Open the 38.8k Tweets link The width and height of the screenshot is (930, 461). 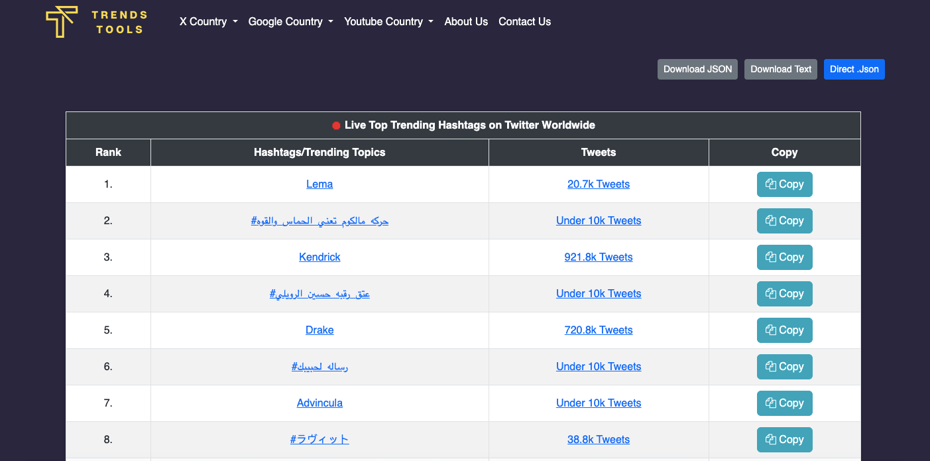click(x=599, y=440)
